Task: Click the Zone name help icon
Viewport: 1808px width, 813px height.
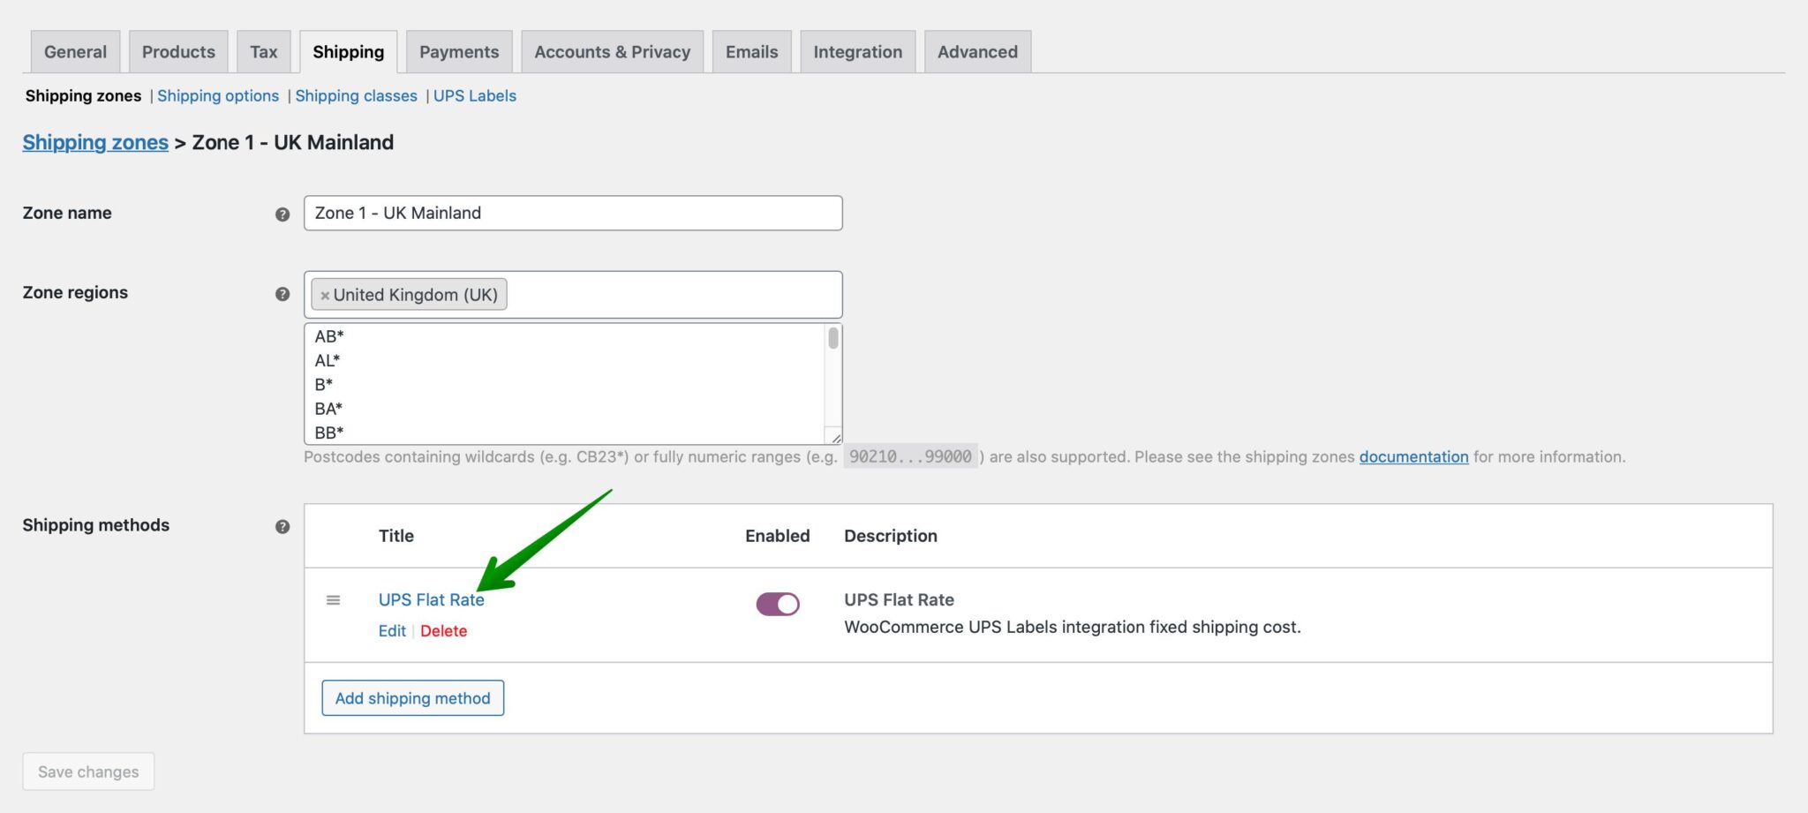Action: tap(282, 215)
